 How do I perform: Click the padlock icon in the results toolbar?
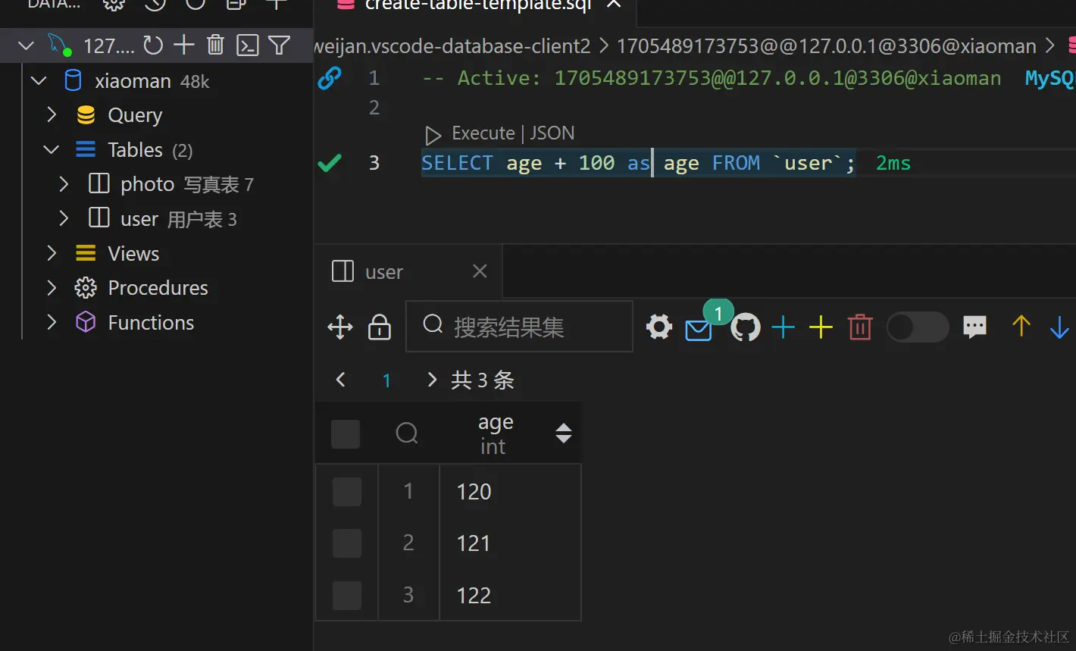pyautogui.click(x=380, y=327)
